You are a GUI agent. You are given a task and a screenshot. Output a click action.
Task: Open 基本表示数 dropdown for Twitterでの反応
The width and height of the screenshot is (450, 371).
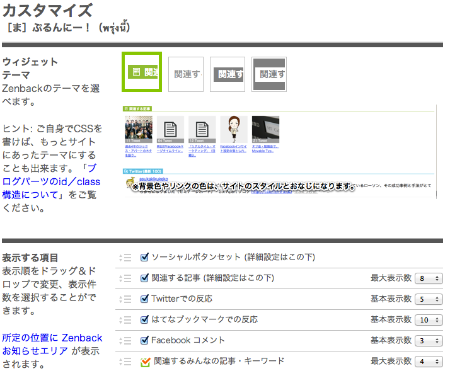coord(429,299)
